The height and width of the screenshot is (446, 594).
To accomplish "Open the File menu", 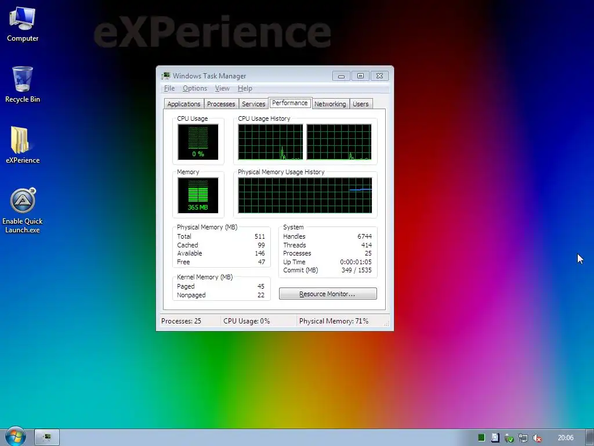I will pyautogui.click(x=169, y=88).
